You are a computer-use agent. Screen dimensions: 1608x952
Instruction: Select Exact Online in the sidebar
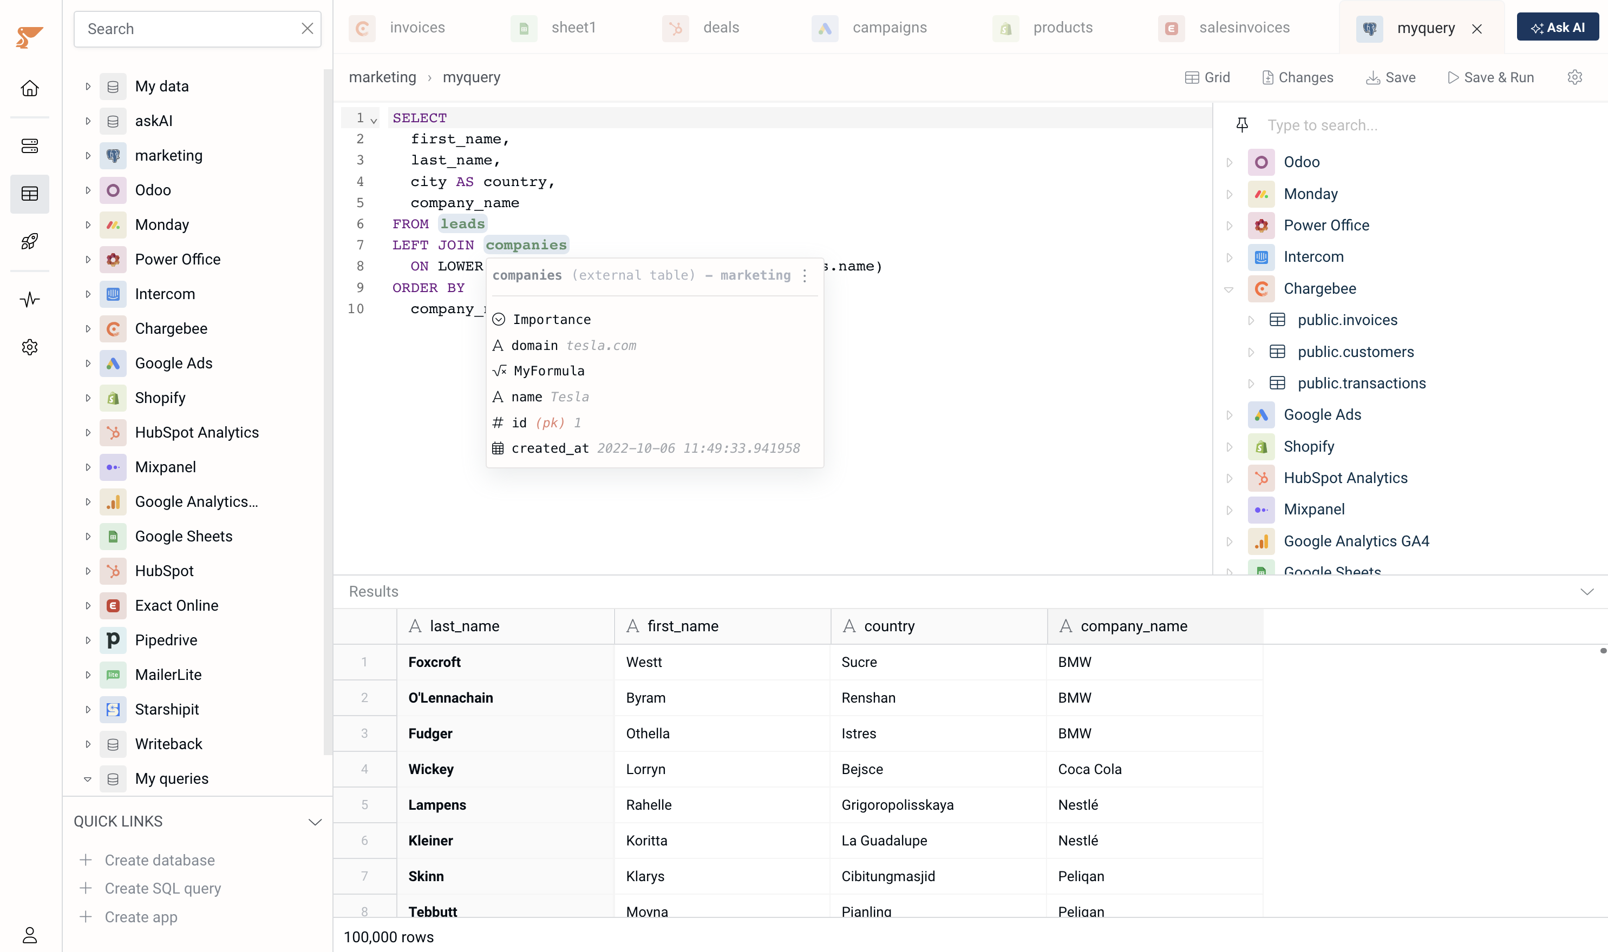[177, 605]
